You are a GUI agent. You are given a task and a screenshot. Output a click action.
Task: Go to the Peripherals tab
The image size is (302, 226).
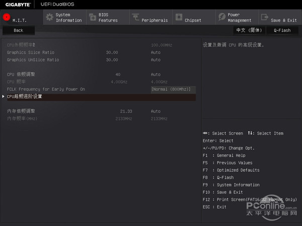151,17
